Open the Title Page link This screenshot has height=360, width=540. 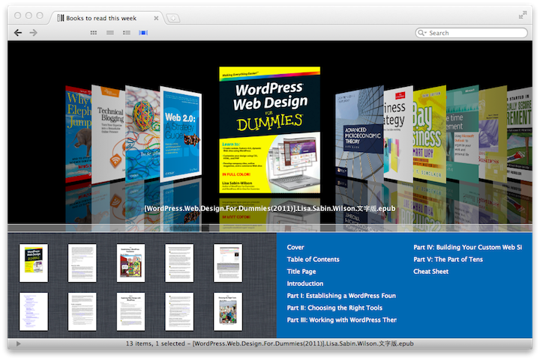(x=301, y=272)
